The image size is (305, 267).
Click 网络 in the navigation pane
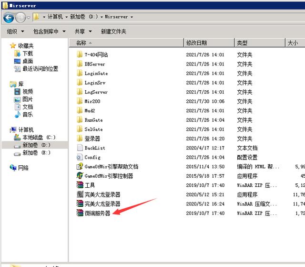(x=23, y=168)
